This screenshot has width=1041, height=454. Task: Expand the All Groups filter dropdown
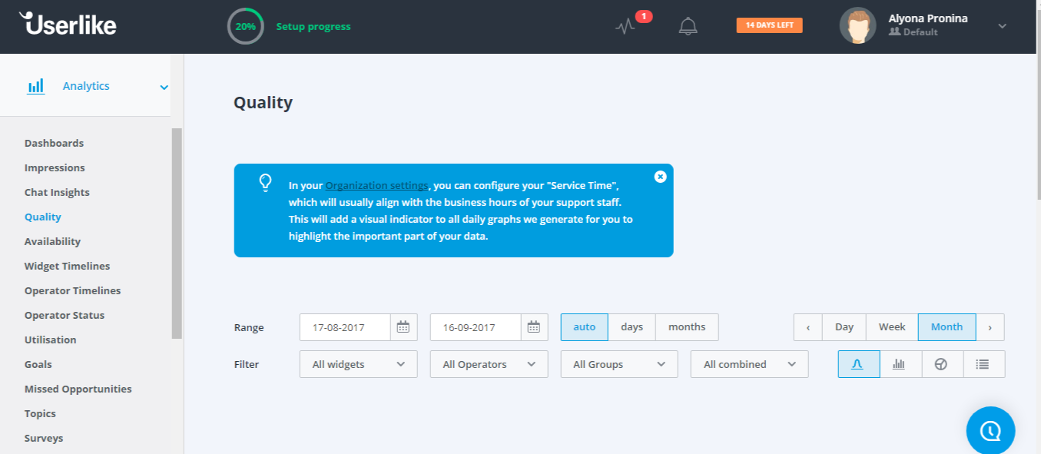point(619,364)
